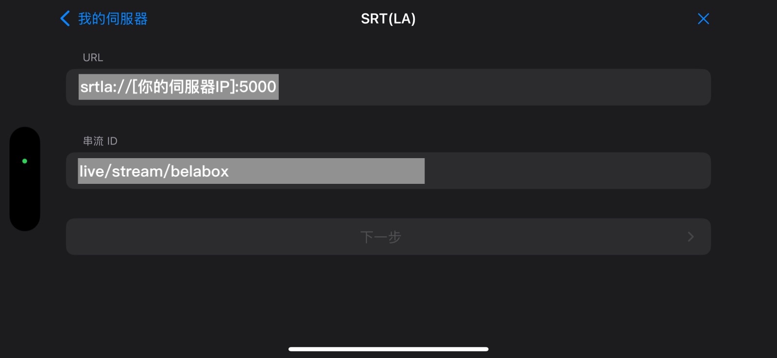
Task: Click the URL field label
Action: [93, 58]
